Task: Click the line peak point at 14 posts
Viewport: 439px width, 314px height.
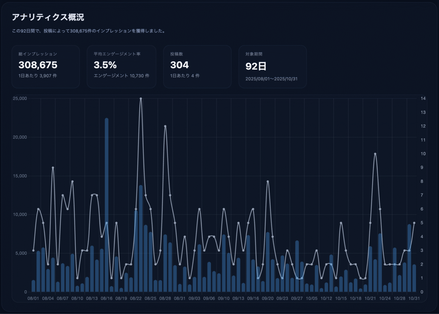Action: 141,98
